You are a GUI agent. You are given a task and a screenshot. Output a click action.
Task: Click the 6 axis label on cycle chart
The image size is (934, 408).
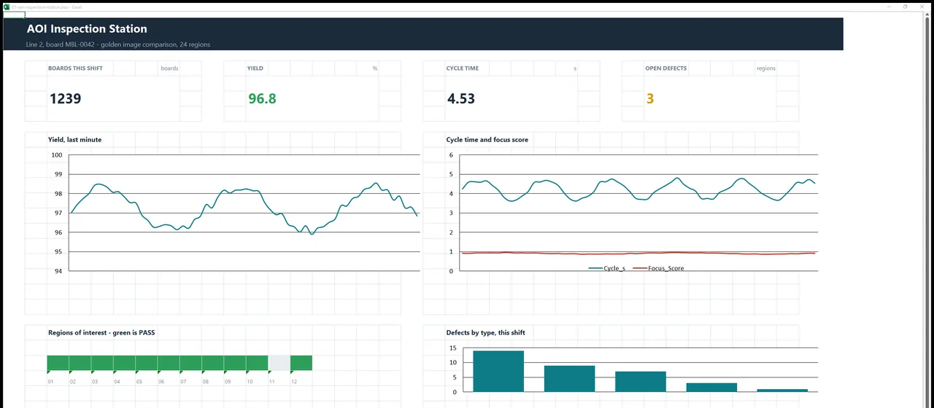(x=452, y=155)
